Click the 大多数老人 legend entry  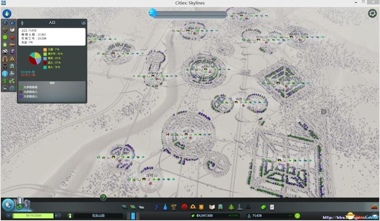tap(29, 92)
